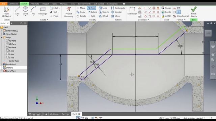This screenshot has width=216, height=121.
Task: Use the Offset tool
Action: point(103,16)
